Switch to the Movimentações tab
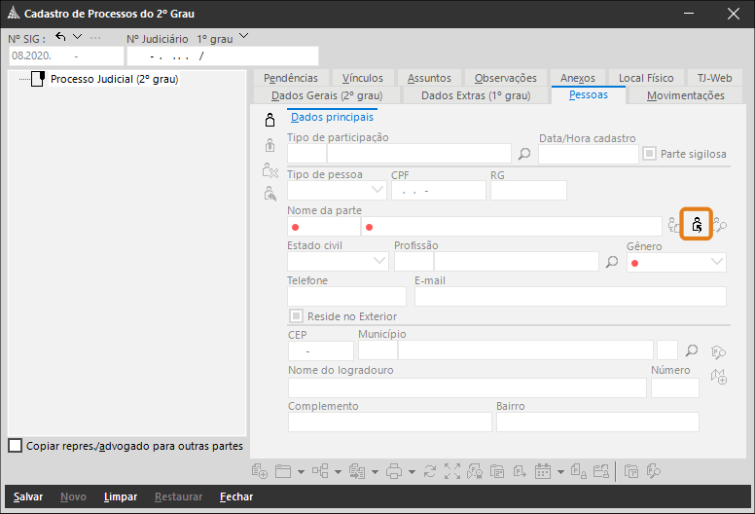Viewport: 755px width, 514px height. 685,95
